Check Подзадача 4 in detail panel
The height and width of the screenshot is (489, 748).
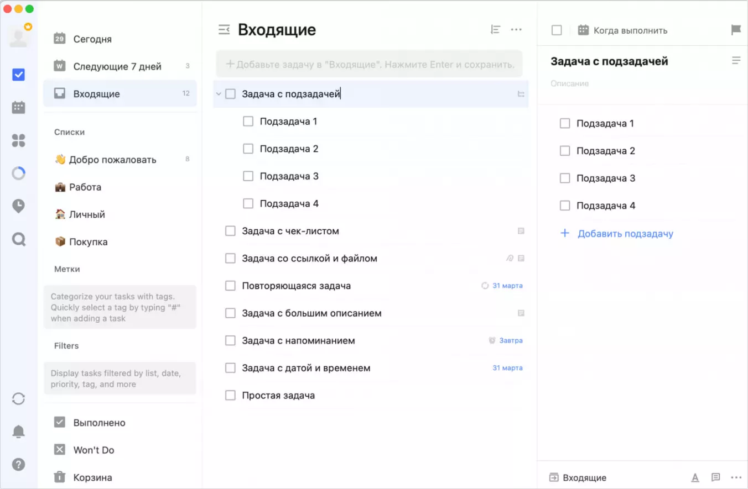pyautogui.click(x=565, y=206)
